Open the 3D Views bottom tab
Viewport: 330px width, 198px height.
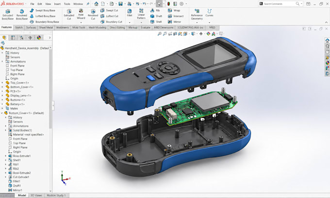(x=36, y=195)
